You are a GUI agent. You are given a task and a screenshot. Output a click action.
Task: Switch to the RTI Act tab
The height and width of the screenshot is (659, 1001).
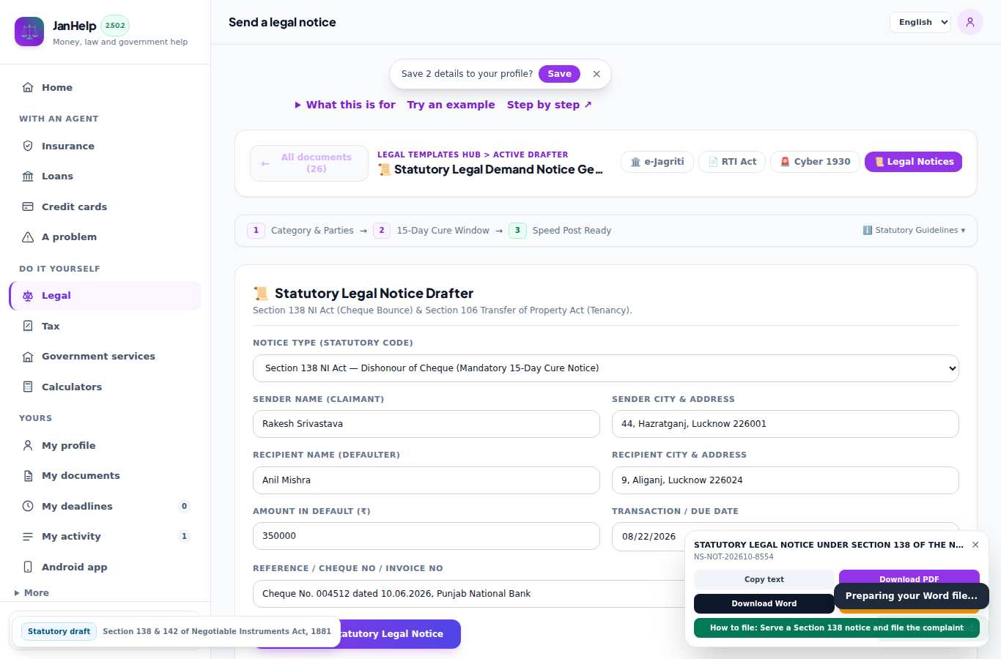(732, 162)
